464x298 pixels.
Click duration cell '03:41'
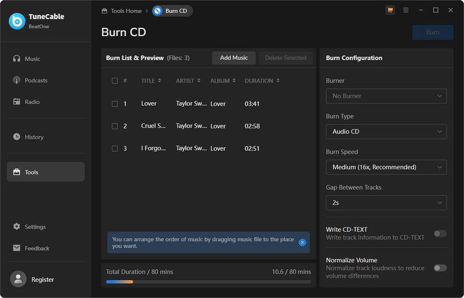tap(252, 104)
